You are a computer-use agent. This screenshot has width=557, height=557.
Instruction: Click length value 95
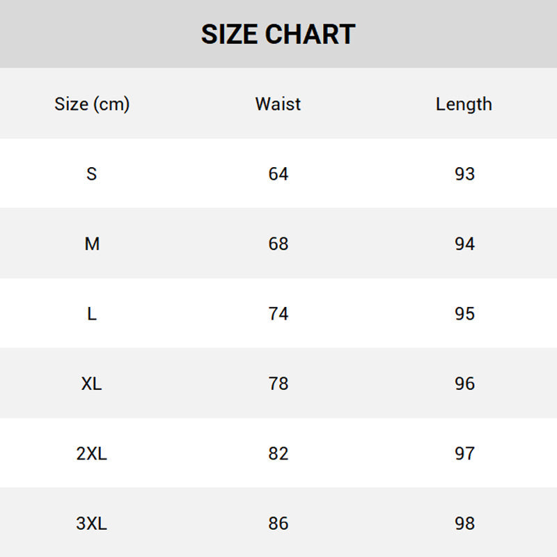point(464,314)
